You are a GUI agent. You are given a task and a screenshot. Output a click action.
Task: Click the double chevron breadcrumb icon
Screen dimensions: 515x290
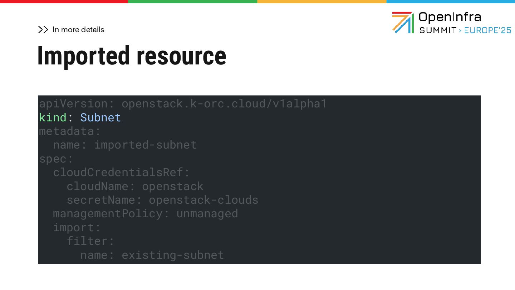pyautogui.click(x=43, y=30)
